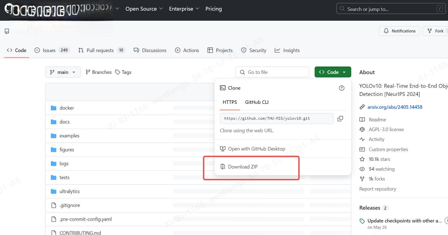Image resolution: width=448 pixels, height=235 pixels.
Task: Click the release tag icon
Action: 362,221
